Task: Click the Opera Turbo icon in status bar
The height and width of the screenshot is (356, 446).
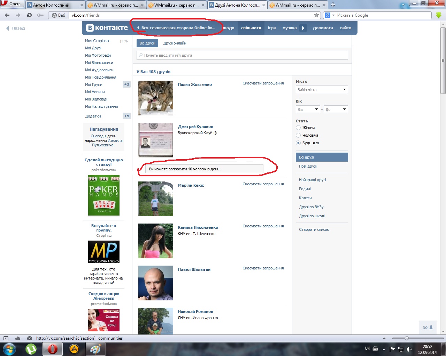Action: (x=30, y=338)
